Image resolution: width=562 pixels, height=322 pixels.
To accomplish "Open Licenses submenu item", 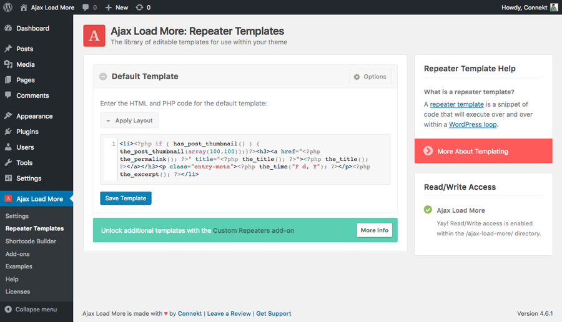I will click(17, 291).
